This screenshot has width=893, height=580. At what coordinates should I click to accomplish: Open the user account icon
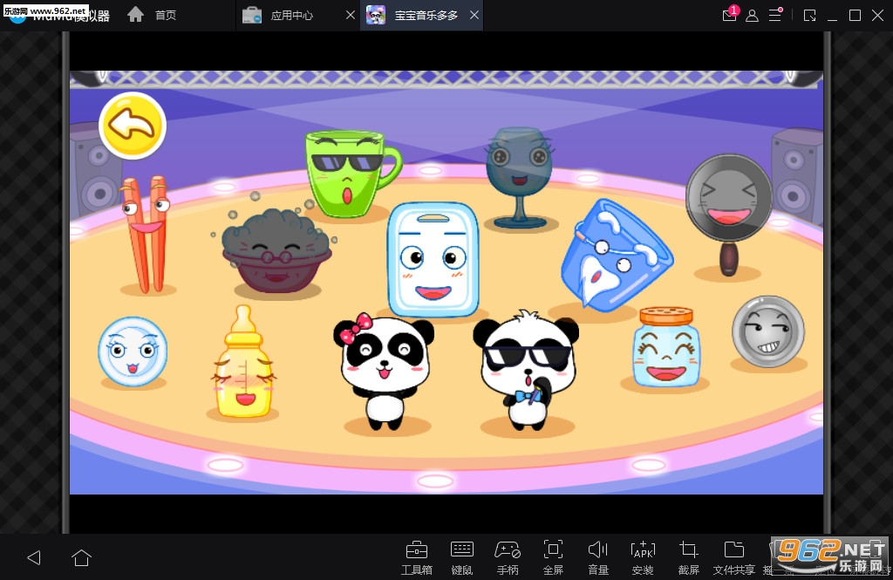(752, 16)
